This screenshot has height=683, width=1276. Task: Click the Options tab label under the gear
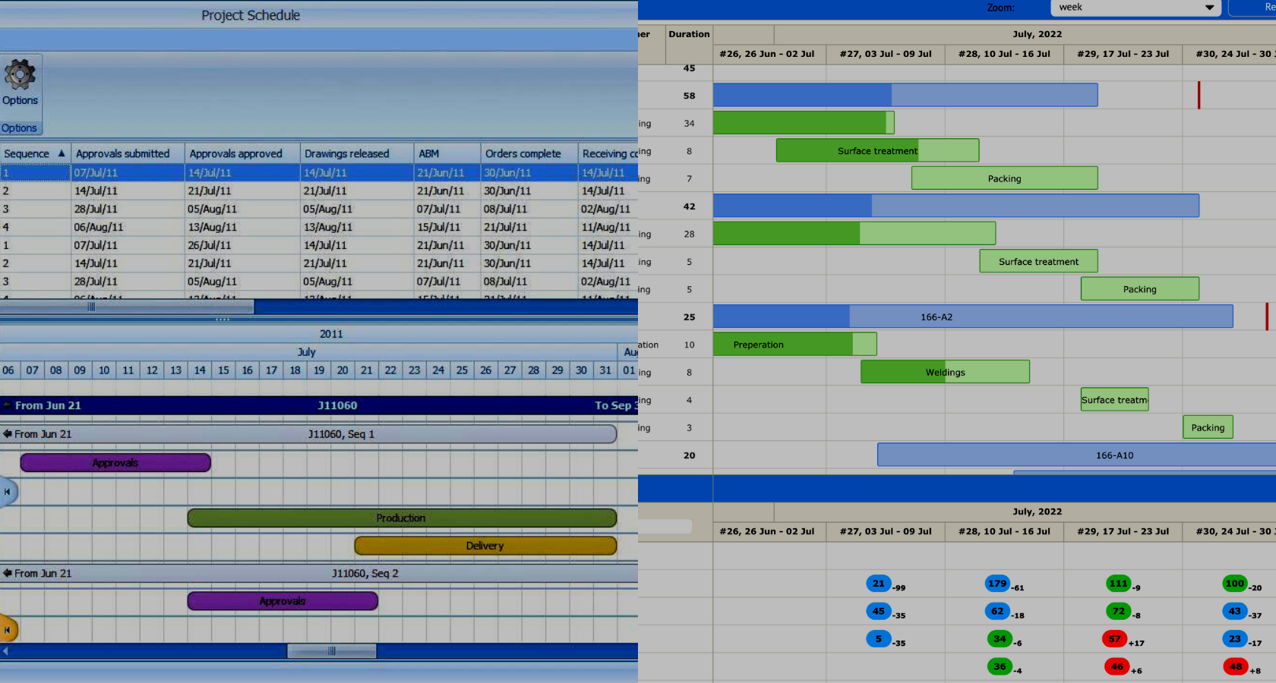[x=19, y=128]
